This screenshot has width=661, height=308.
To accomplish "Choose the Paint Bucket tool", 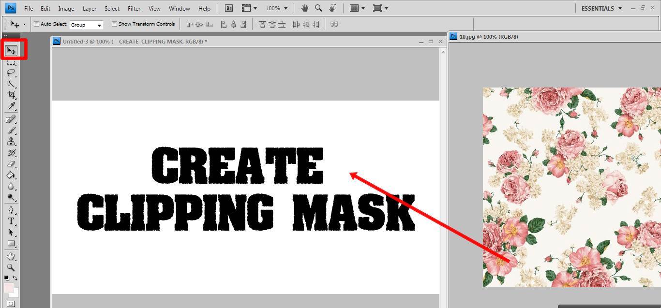I will [11, 175].
